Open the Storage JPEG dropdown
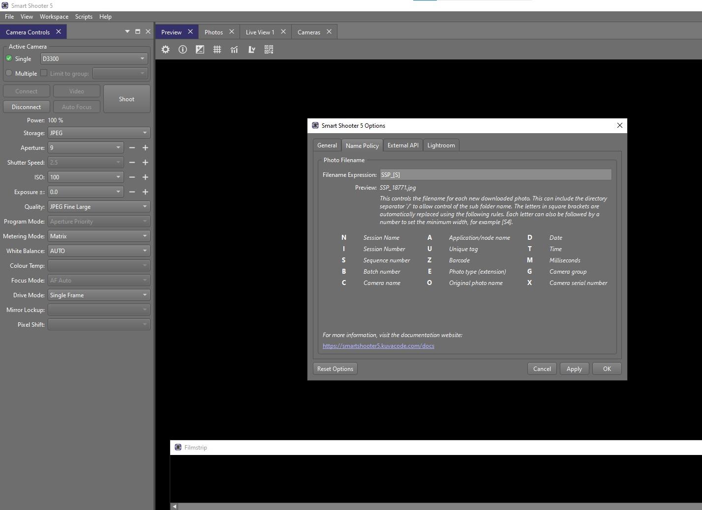702x510 pixels. [99, 133]
